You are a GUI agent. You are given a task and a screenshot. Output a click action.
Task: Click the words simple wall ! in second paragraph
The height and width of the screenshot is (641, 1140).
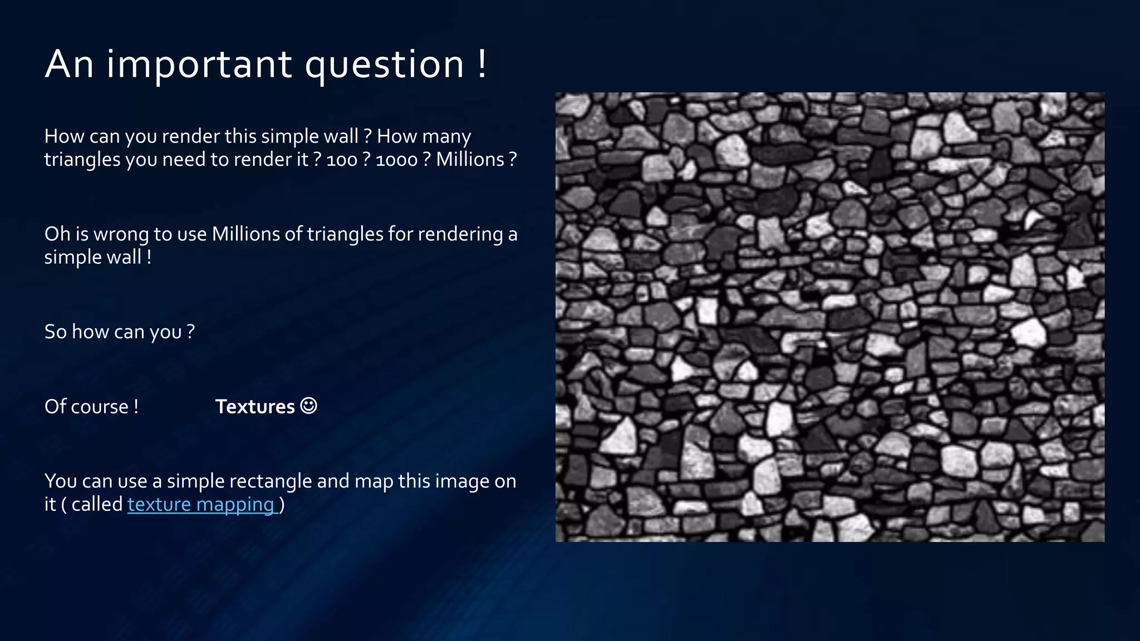98,257
